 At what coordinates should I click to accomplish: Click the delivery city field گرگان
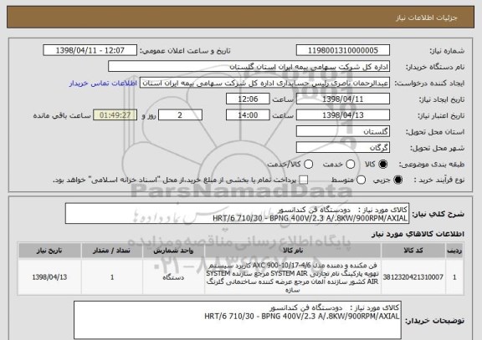point(343,148)
